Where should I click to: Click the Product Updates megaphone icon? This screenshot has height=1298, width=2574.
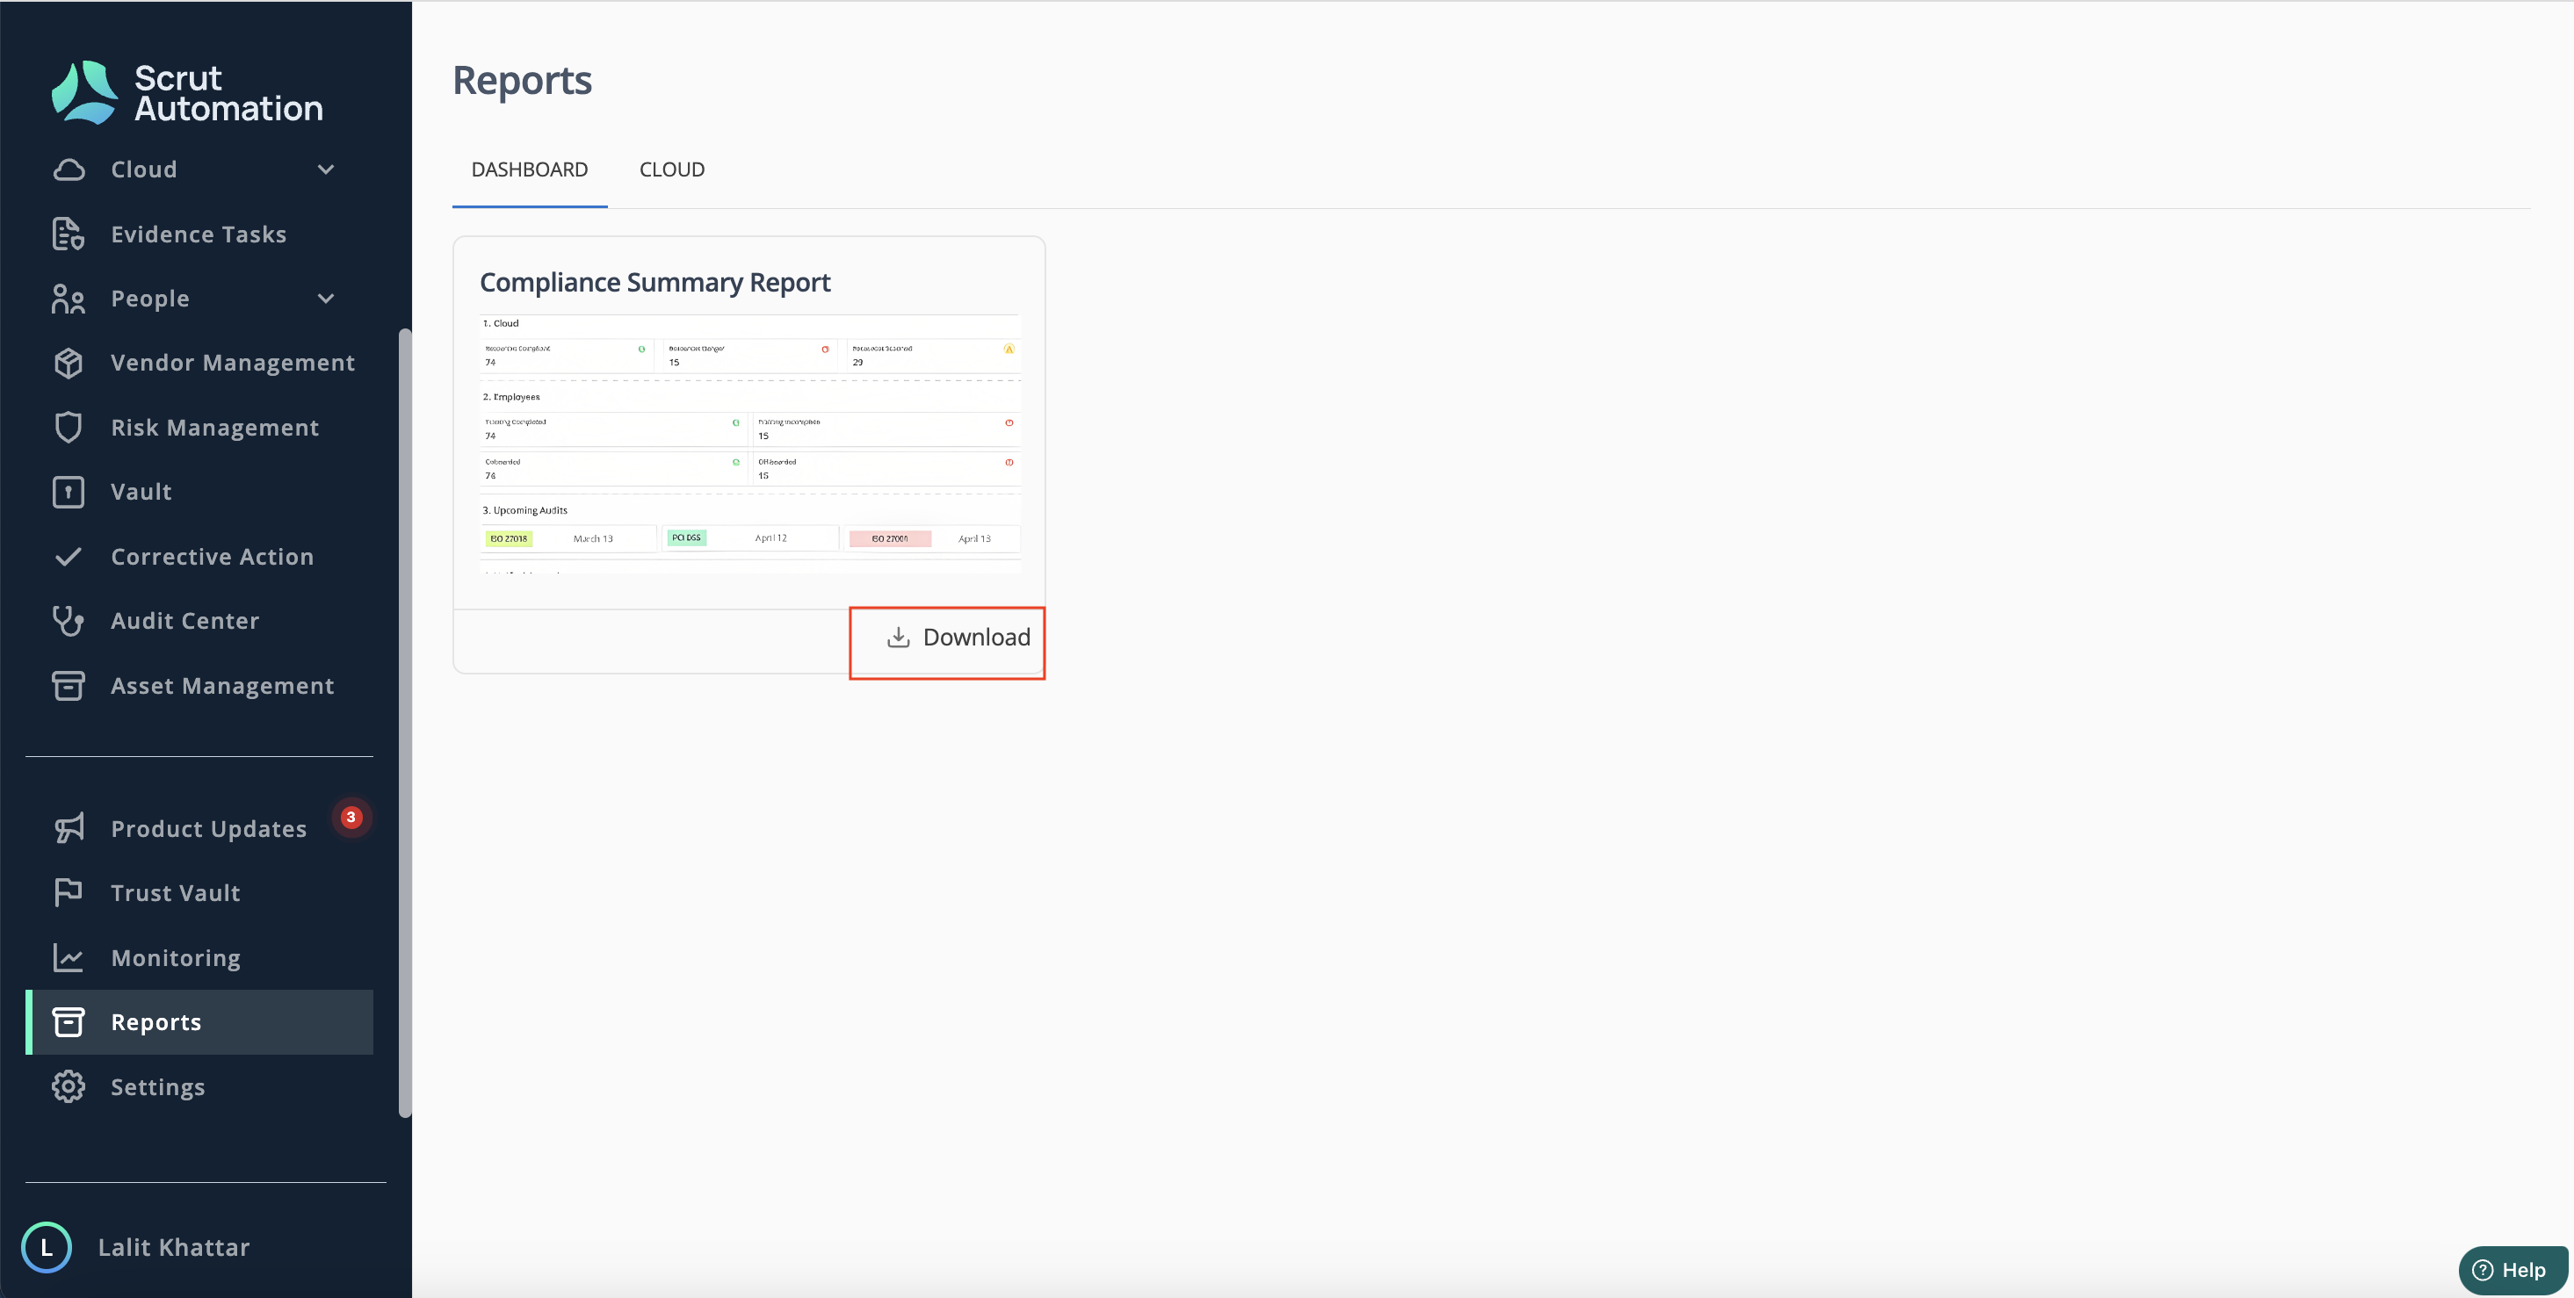point(68,828)
